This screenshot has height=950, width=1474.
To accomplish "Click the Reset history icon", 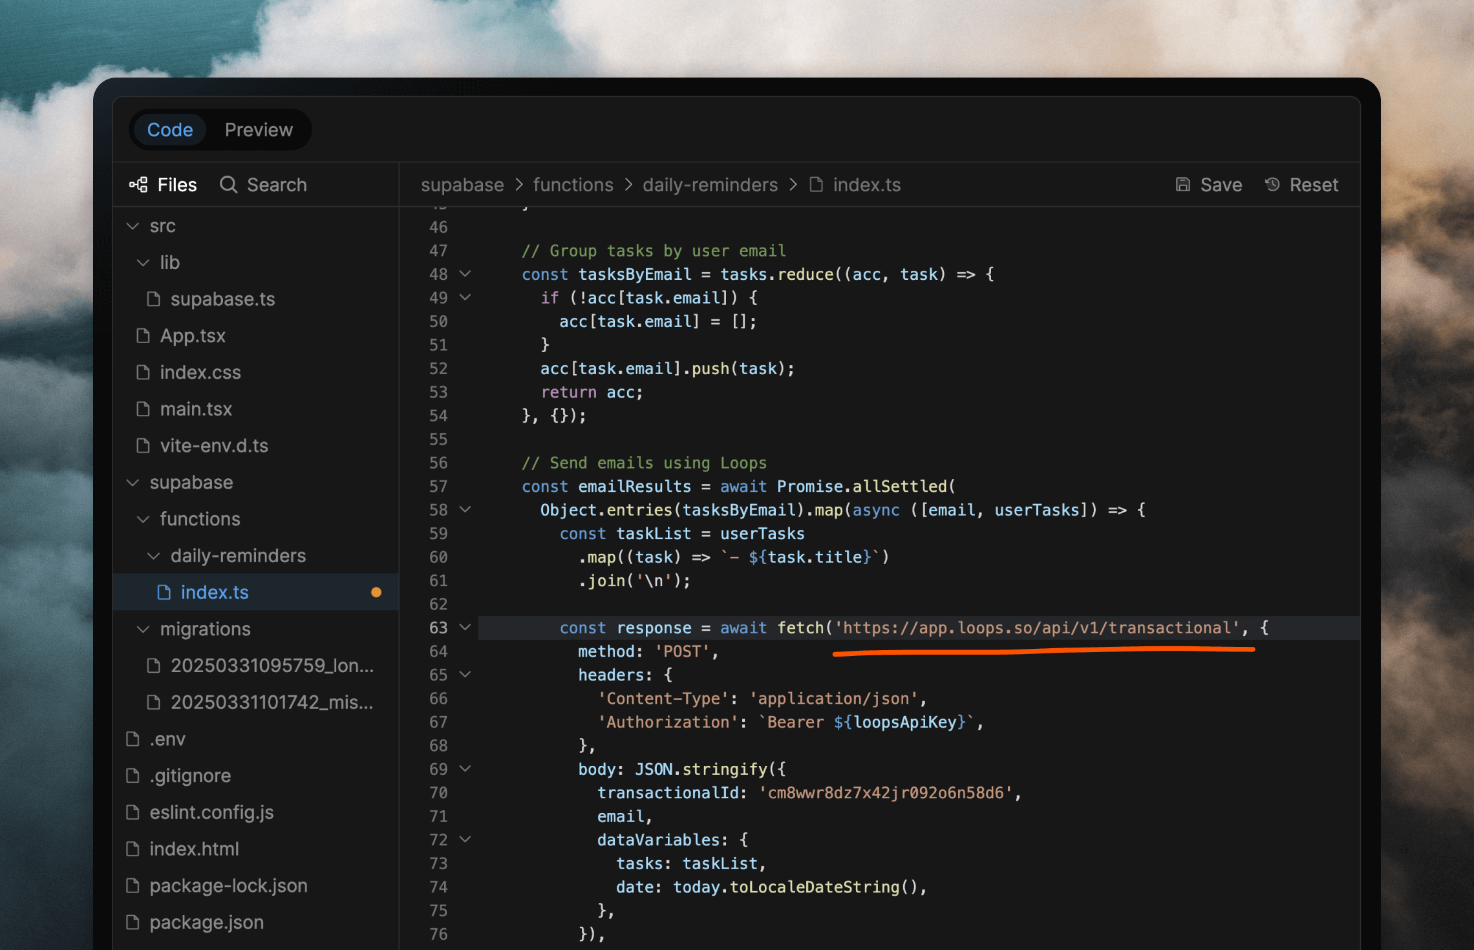I will (x=1272, y=185).
